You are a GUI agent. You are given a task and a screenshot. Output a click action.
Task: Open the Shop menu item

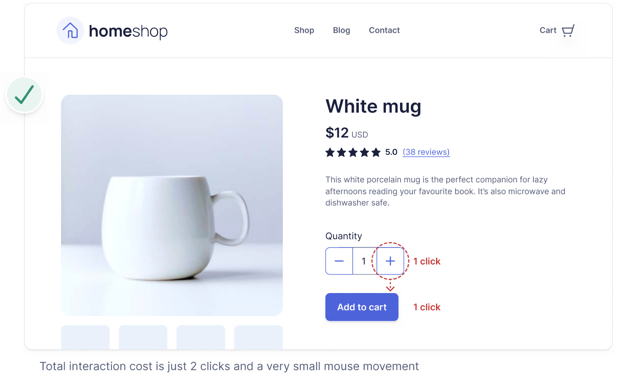(304, 30)
